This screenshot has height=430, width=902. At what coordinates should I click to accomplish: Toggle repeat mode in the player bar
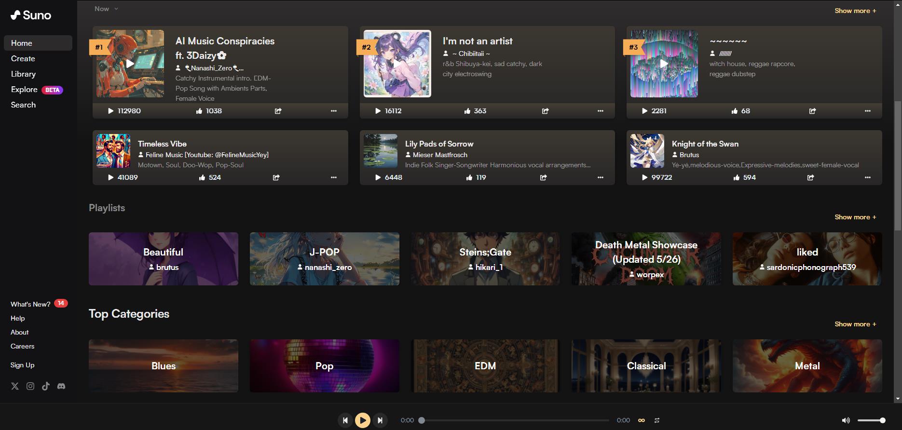pyautogui.click(x=656, y=420)
